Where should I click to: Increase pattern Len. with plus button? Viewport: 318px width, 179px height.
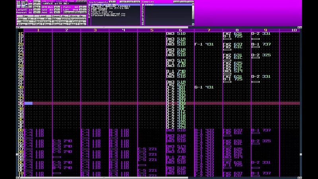(x=81, y=10)
